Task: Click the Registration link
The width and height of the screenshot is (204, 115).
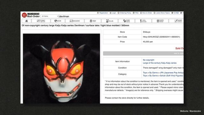Action: 103,13
